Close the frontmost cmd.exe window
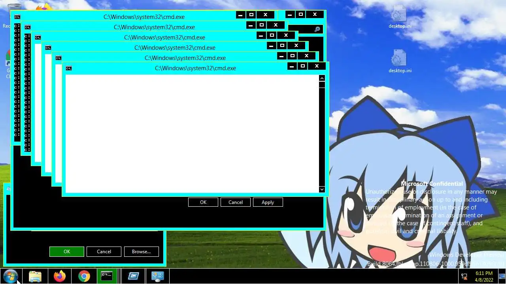Screen dimensions: 506x284 tap(317, 66)
